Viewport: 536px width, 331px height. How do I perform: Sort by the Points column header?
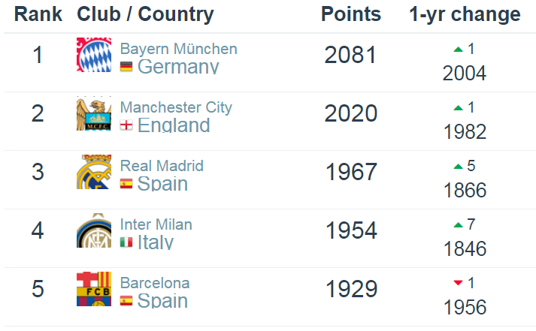click(351, 14)
